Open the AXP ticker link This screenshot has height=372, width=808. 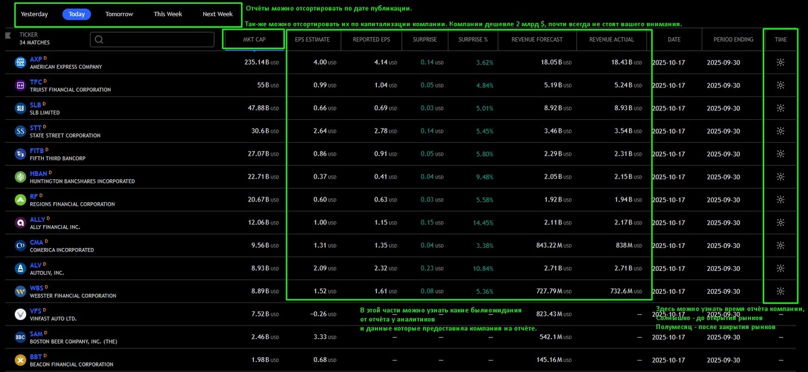[x=36, y=59]
